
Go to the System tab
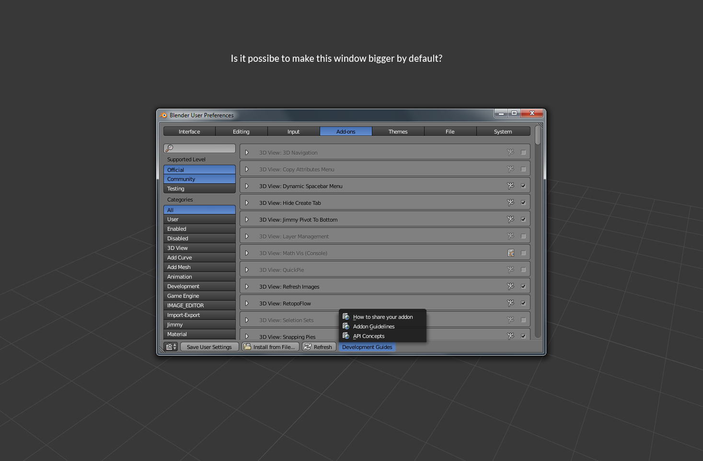point(503,132)
